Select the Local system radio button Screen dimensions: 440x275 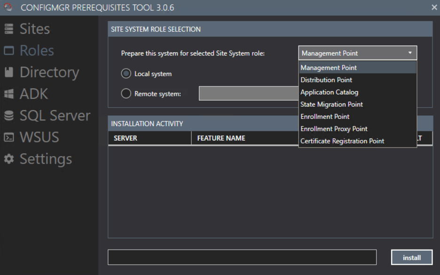[x=126, y=73]
